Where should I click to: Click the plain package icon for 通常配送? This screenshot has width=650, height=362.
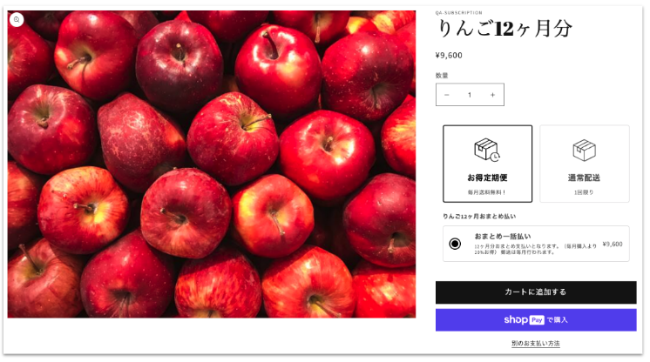[x=584, y=150]
